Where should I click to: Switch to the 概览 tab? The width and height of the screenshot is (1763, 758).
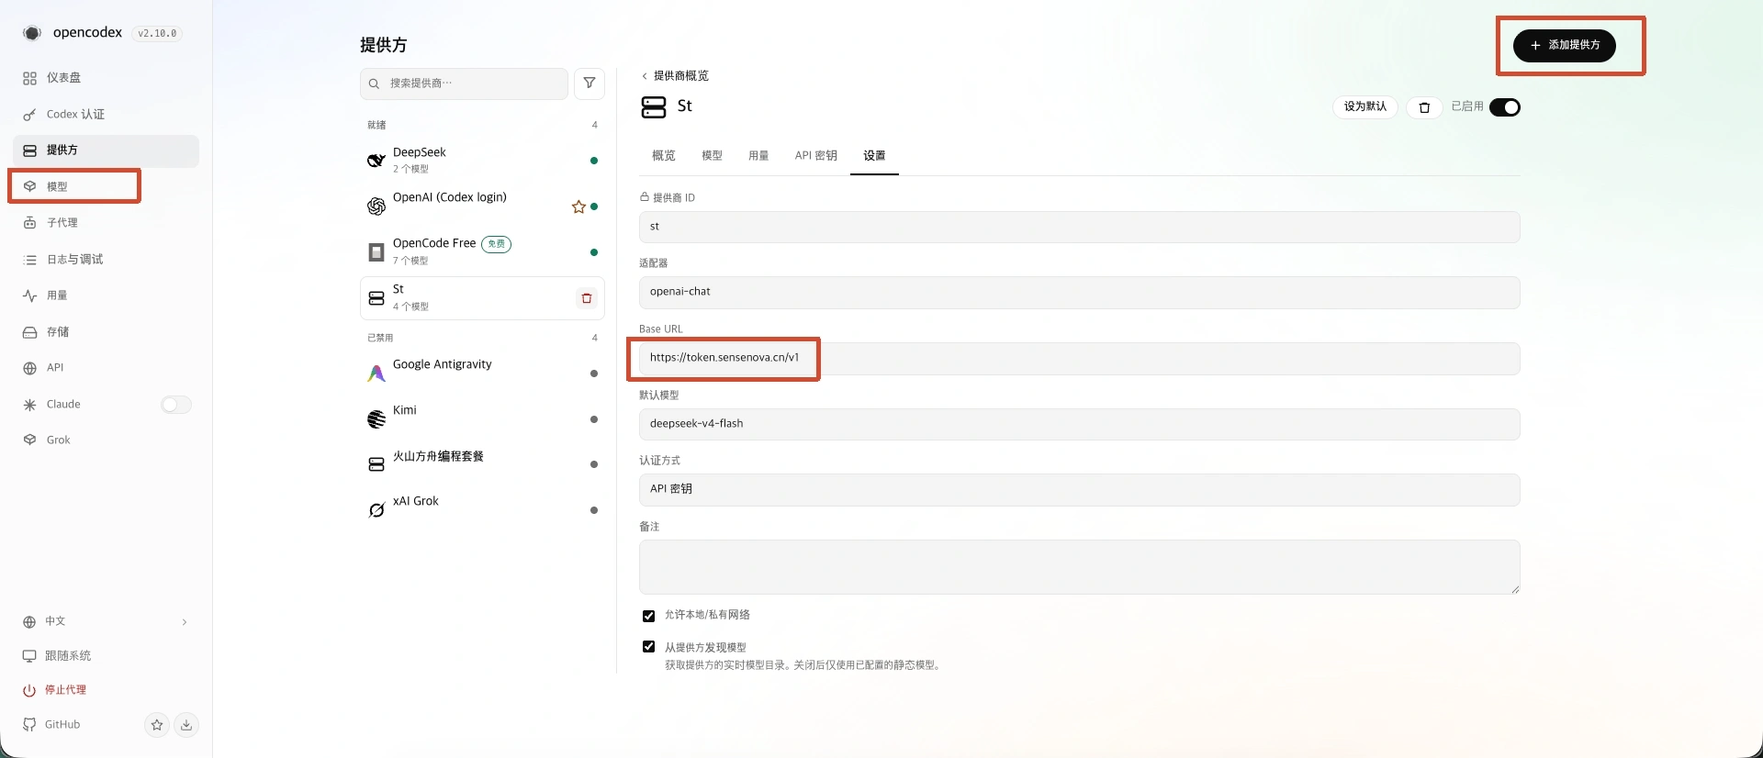coord(664,156)
